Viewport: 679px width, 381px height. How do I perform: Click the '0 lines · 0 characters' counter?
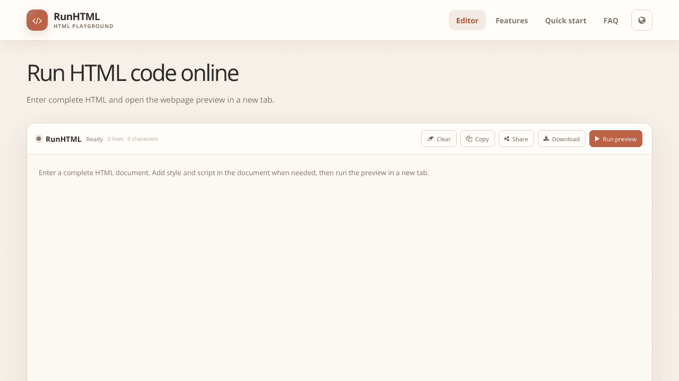point(133,139)
